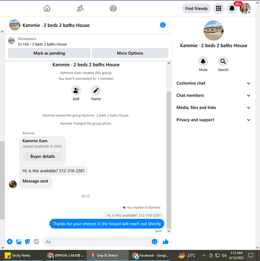This screenshot has height=261, width=260.
Task: Click the quoted reply 'Hi, is this available?' preview
Action: click(134, 215)
